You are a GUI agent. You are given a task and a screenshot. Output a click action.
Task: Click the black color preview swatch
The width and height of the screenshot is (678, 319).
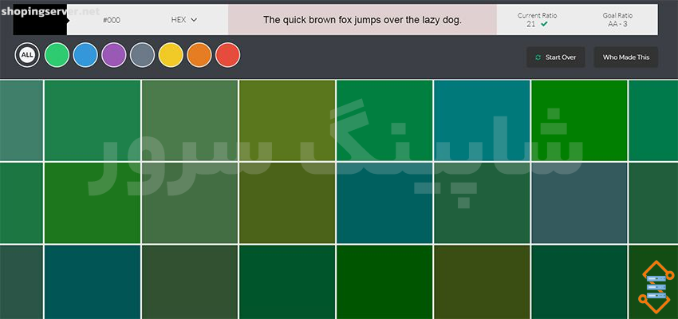coord(40,20)
